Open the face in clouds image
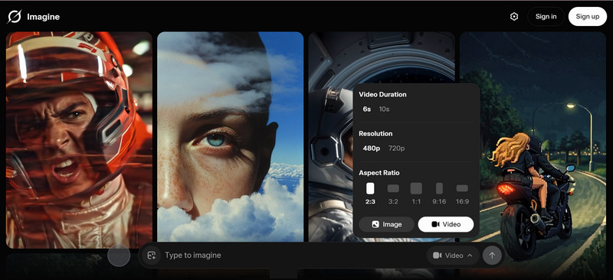 pyautogui.click(x=231, y=137)
